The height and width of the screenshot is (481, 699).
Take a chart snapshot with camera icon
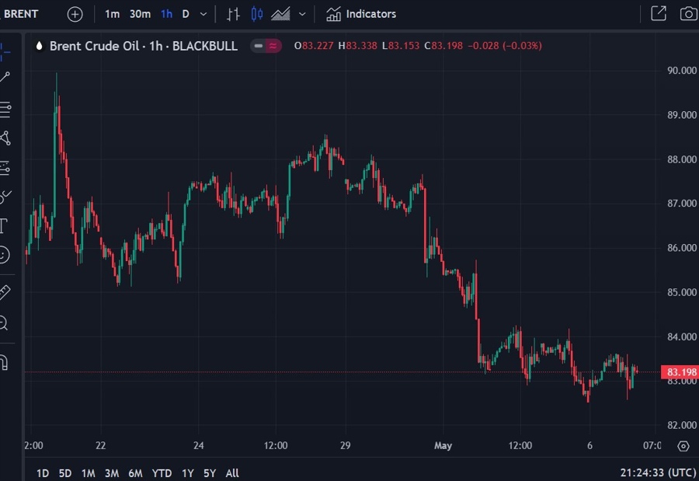(x=689, y=14)
